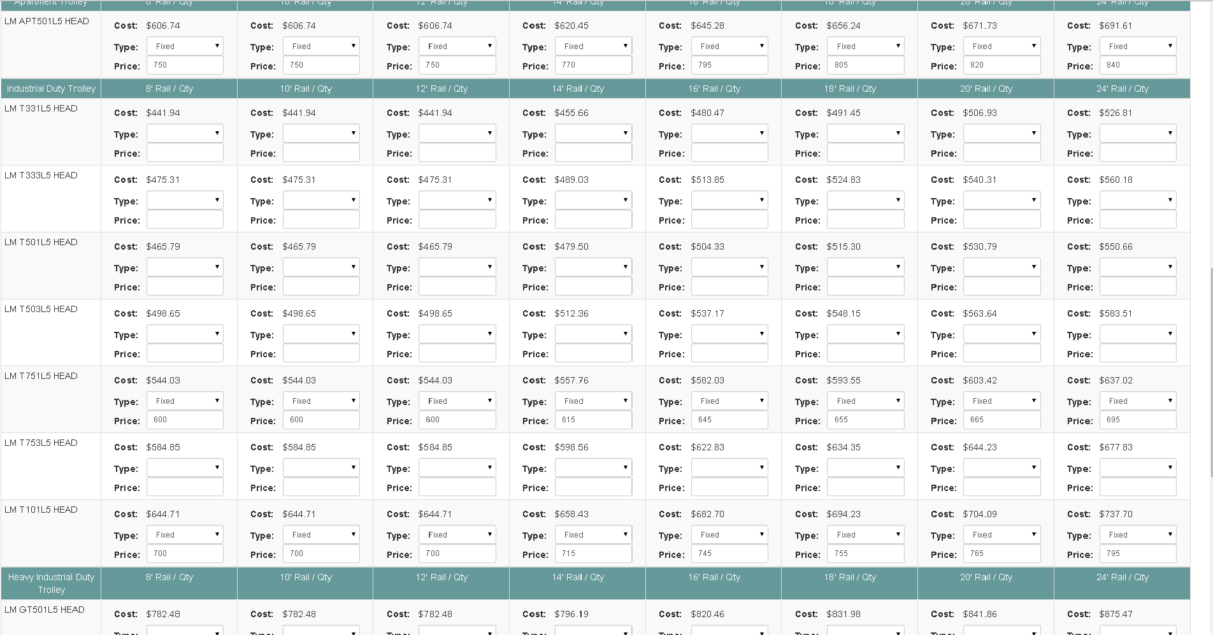This screenshot has width=1213, height=635.
Task: Click Price field for LM T331L5 HEAD 8' Rail
Action: click(x=185, y=152)
